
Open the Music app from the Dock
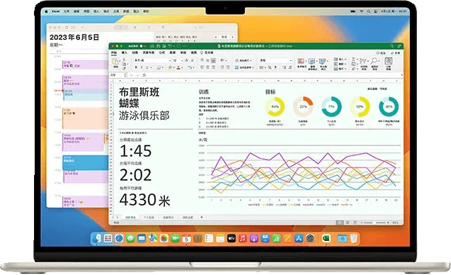pyautogui.click(x=242, y=238)
